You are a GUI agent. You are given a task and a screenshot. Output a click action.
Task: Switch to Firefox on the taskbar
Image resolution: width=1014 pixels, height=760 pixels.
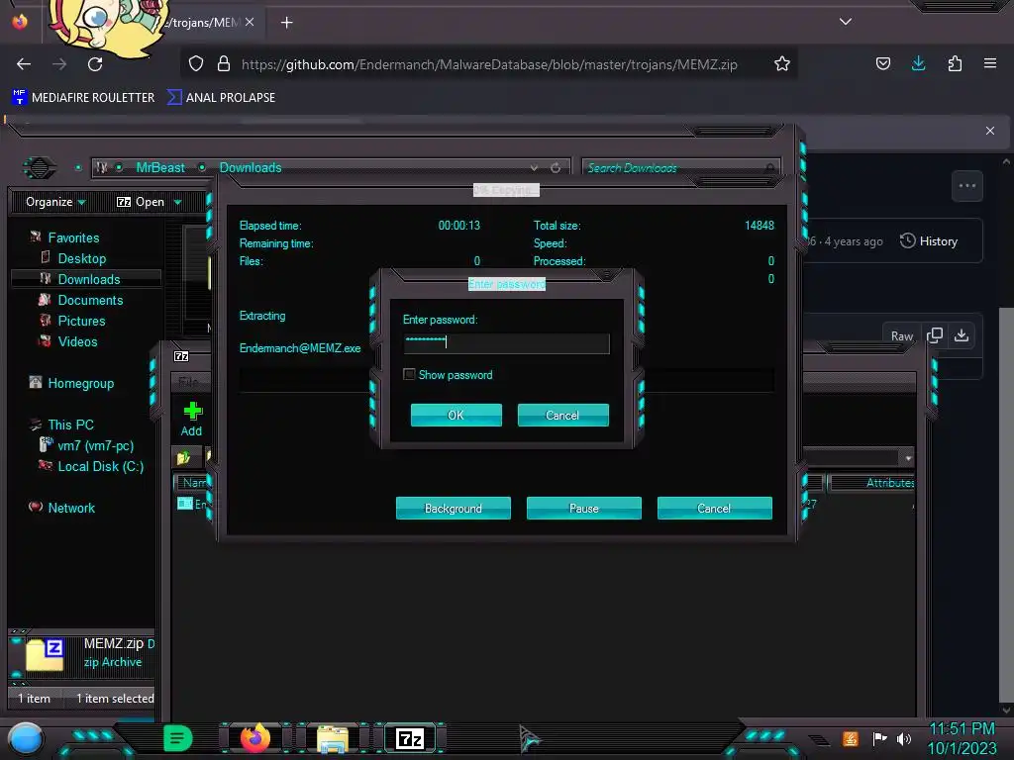coord(255,738)
